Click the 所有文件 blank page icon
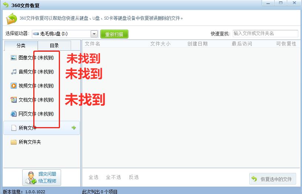The height and width of the screenshot is (194, 302). (x=14, y=128)
